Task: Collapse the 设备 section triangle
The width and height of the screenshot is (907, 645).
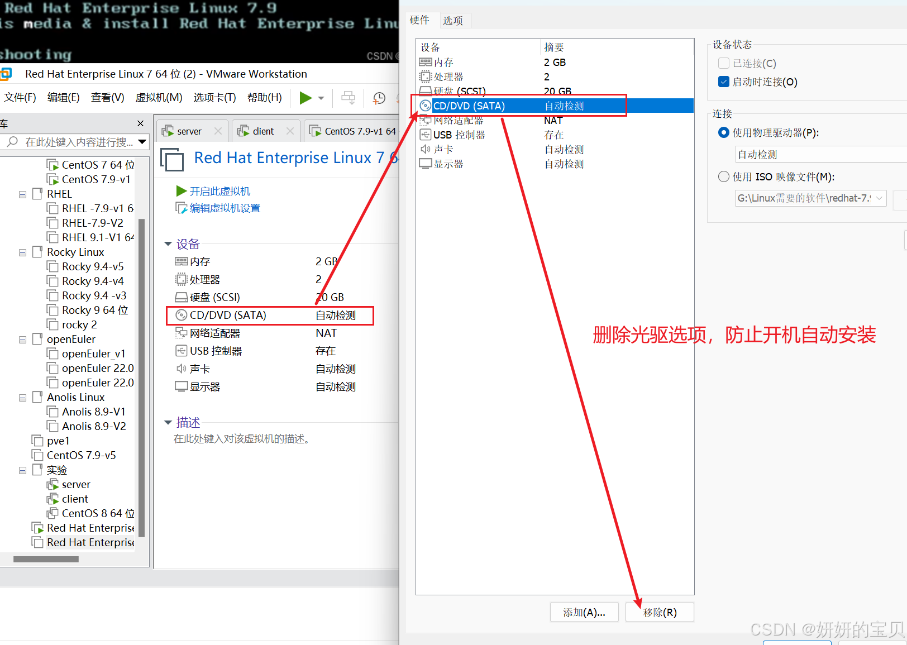Action: pos(168,244)
